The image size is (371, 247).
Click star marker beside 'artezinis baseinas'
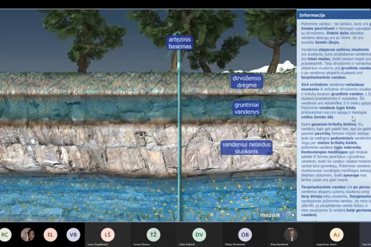tap(197, 41)
